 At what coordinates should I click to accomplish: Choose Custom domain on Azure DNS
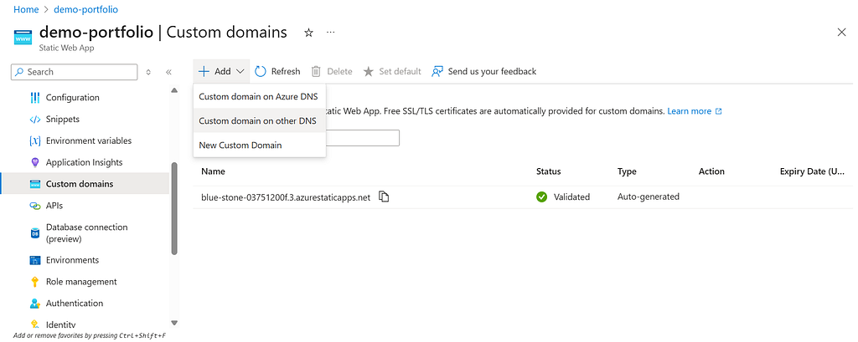point(260,97)
